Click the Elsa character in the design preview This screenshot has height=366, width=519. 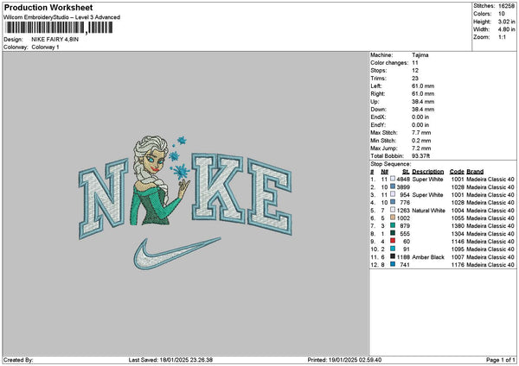pos(156,180)
